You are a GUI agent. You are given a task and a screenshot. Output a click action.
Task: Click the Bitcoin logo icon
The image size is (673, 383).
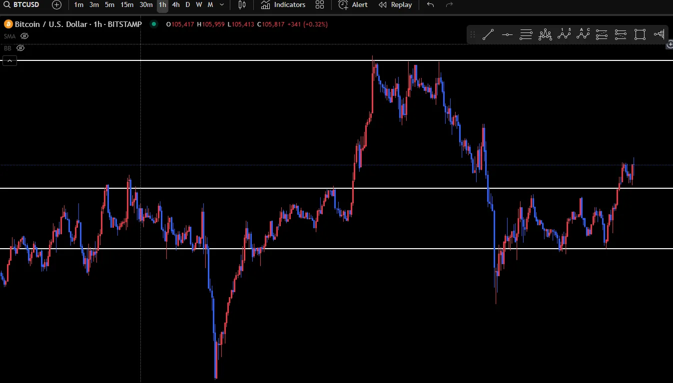click(x=8, y=24)
